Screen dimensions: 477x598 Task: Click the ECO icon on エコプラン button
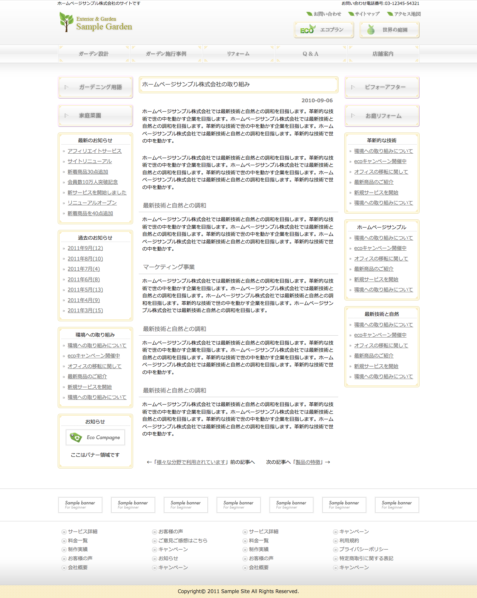coord(307,30)
